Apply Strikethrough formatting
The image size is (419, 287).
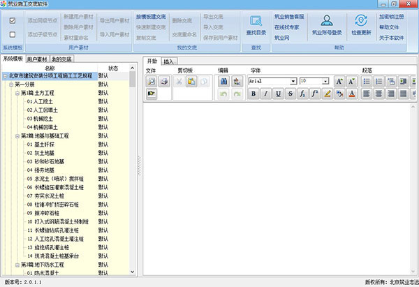[291, 94]
